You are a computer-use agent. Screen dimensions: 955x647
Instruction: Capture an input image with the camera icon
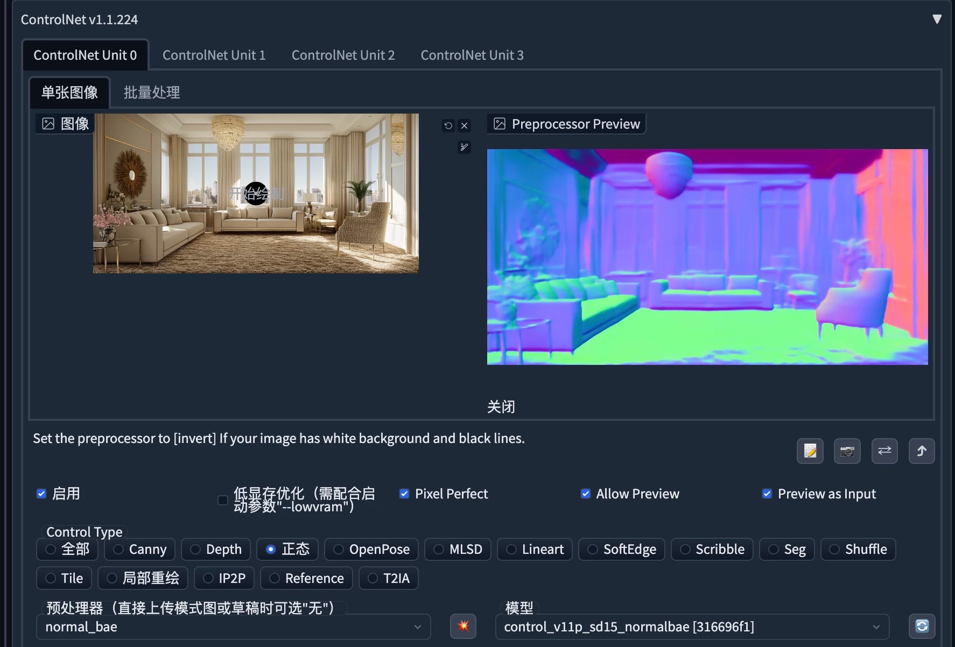tap(847, 451)
